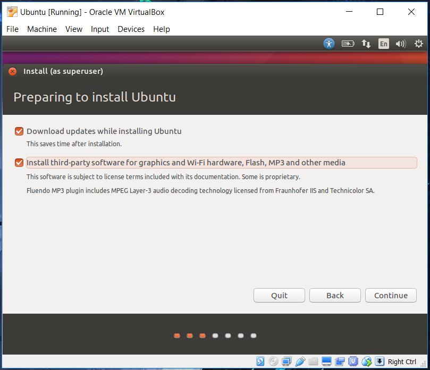430x370 pixels.
Task: Click the mouse integration globe icon
Action: coord(366,361)
